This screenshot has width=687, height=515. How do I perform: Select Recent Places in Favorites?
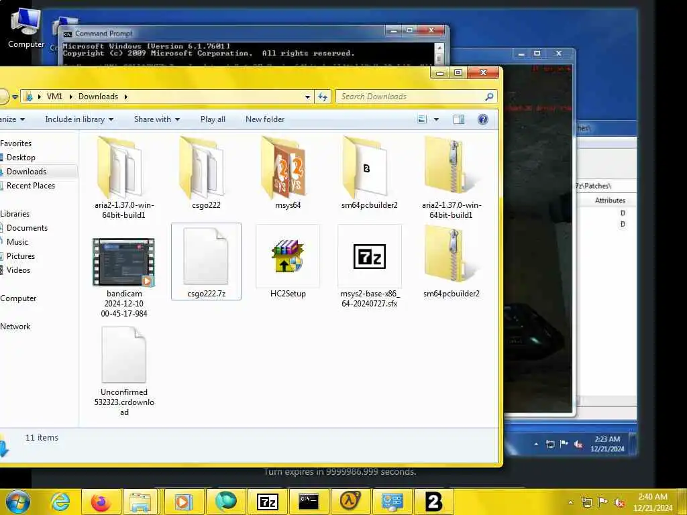[x=31, y=185]
